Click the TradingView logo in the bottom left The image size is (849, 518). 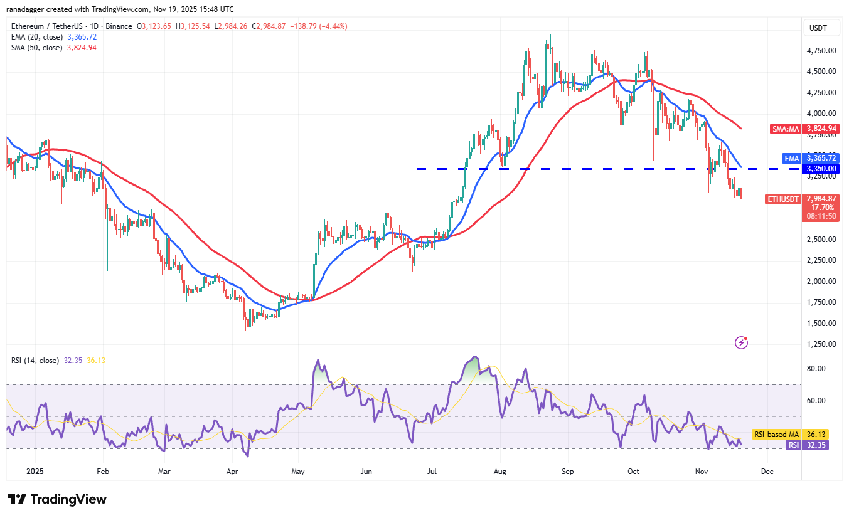click(56, 499)
